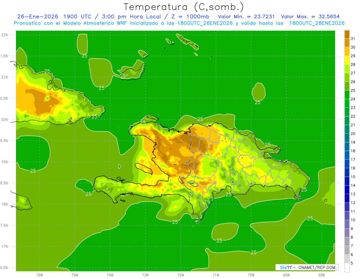Viewport: 361px width, 279px height.
Task: Click the '73W' longitude label
Action: pyautogui.click(x=145, y=275)
